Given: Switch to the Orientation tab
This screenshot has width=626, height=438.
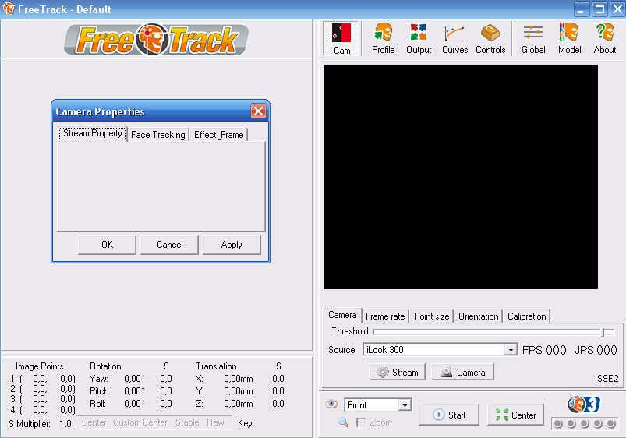Looking at the screenshot, I should (479, 316).
